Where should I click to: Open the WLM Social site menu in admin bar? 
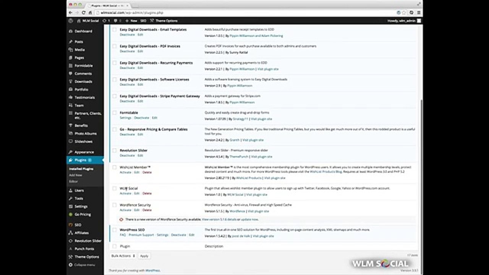pyautogui.click(x=88, y=21)
